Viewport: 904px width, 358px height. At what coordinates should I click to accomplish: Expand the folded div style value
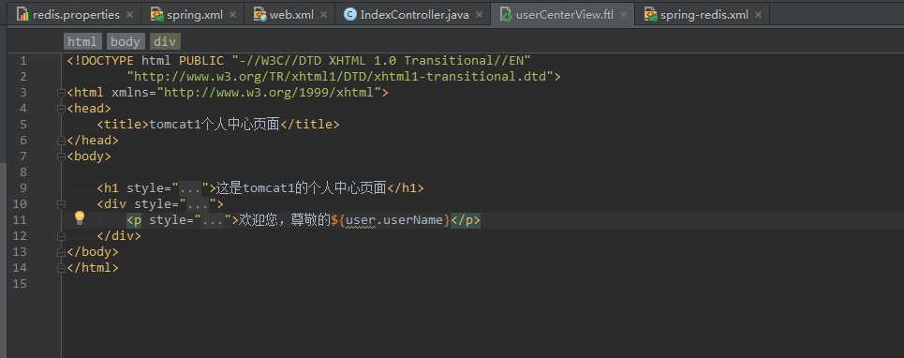click(197, 204)
